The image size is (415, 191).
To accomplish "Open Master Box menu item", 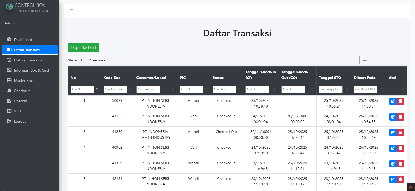I will [x=30, y=81].
